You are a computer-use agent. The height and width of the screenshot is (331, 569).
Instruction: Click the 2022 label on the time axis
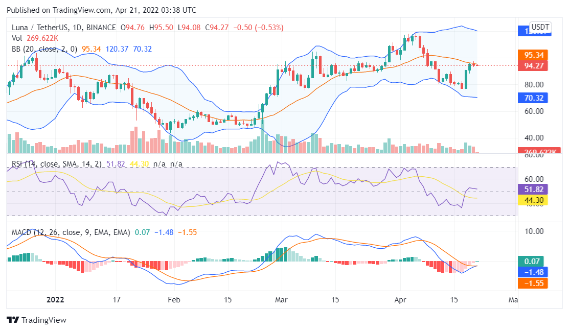point(55,300)
